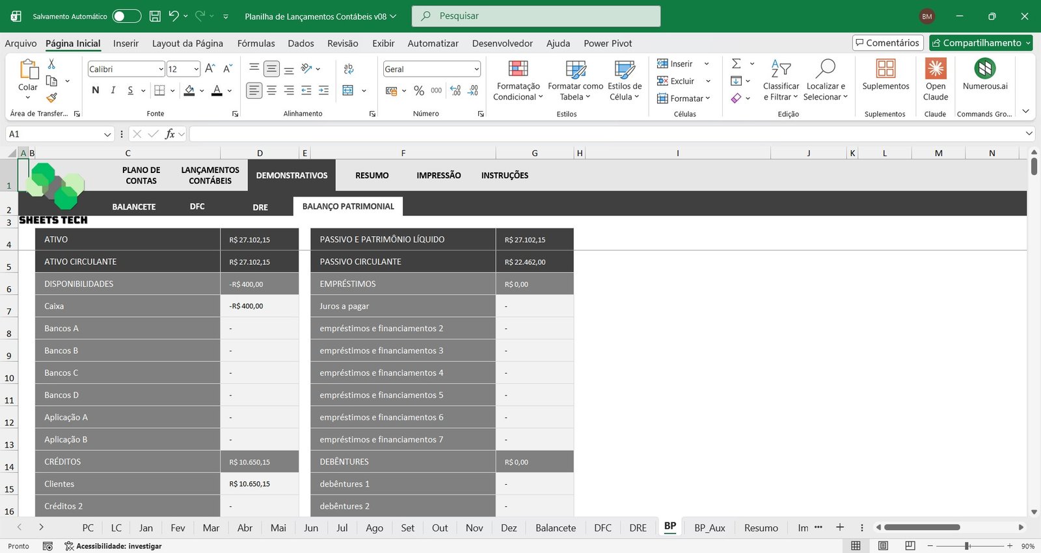Viewport: 1041px width, 553px height.
Task: Toggle italic text formatting
Action: [x=113, y=90]
